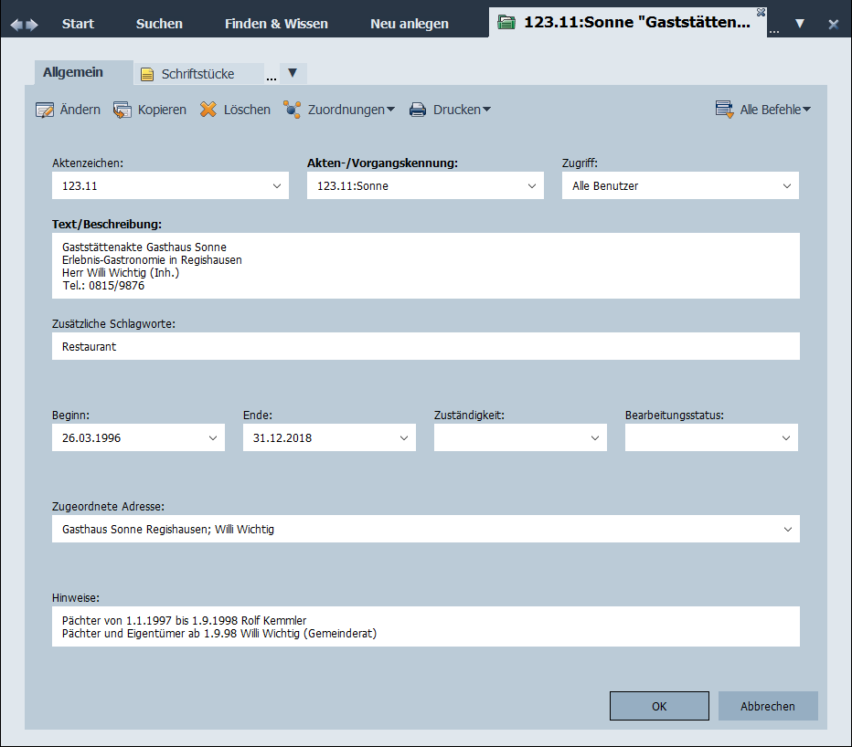Image resolution: width=852 pixels, height=747 pixels.
Task: Click the Drucken printer icon
Action: pyautogui.click(x=418, y=110)
